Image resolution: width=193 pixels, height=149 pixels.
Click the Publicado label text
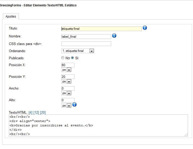click(x=17, y=58)
